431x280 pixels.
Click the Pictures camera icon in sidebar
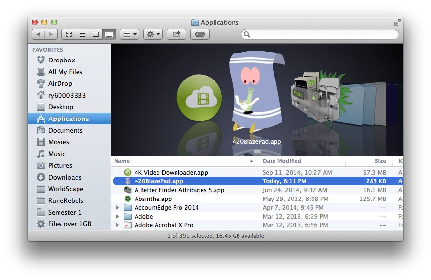pos(41,165)
